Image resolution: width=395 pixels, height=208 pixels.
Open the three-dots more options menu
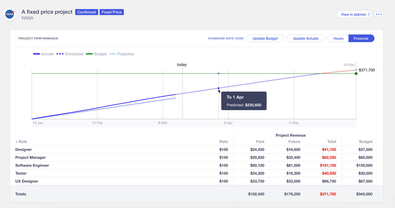[379, 14]
